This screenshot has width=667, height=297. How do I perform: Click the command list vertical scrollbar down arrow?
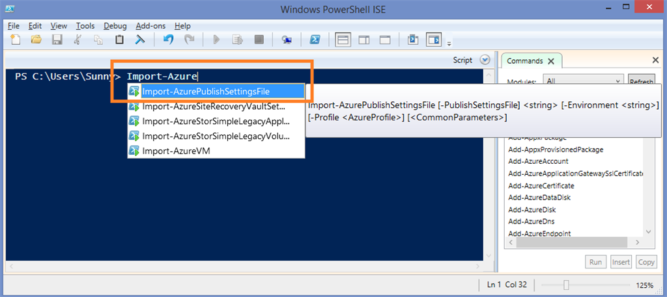(648, 231)
